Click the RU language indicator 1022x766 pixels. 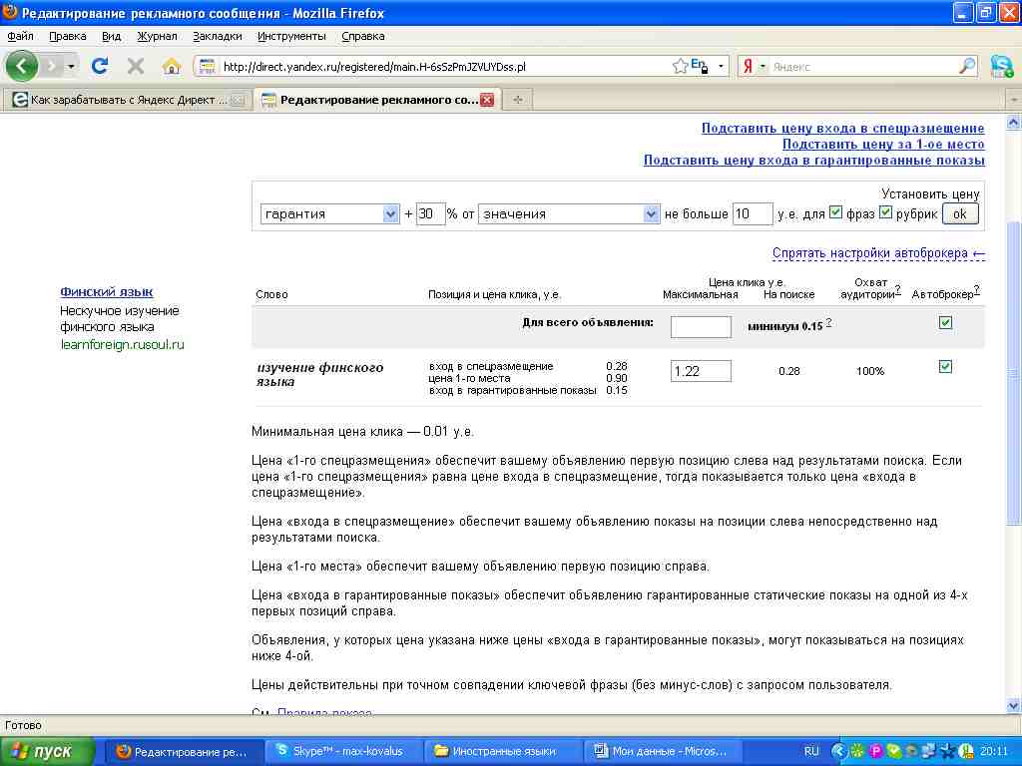tap(811, 751)
